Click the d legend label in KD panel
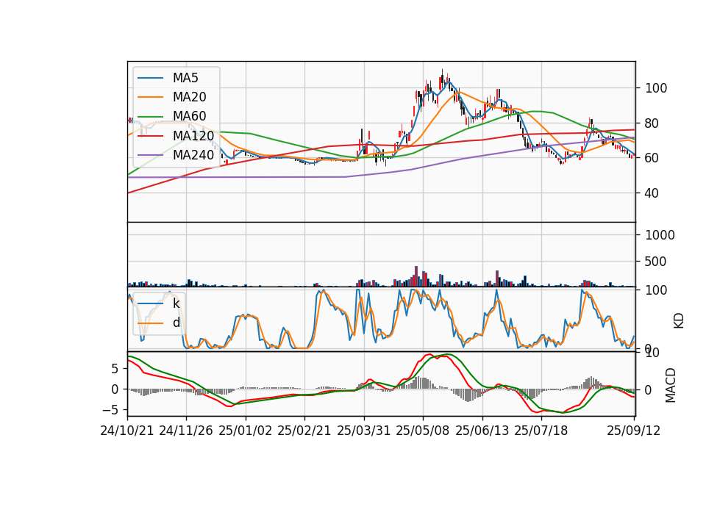706x507 pixels. (x=176, y=323)
